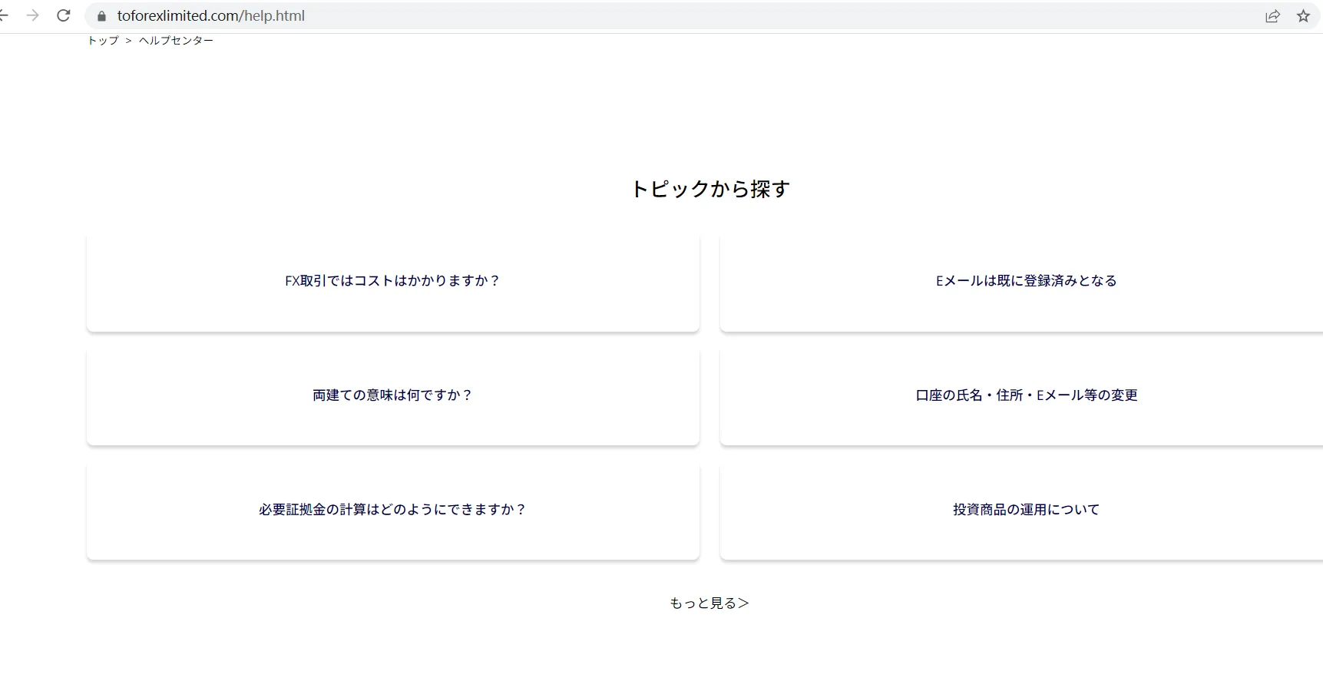Image resolution: width=1323 pixels, height=681 pixels.
Task: Click the padlock site security icon
Action: [101, 16]
